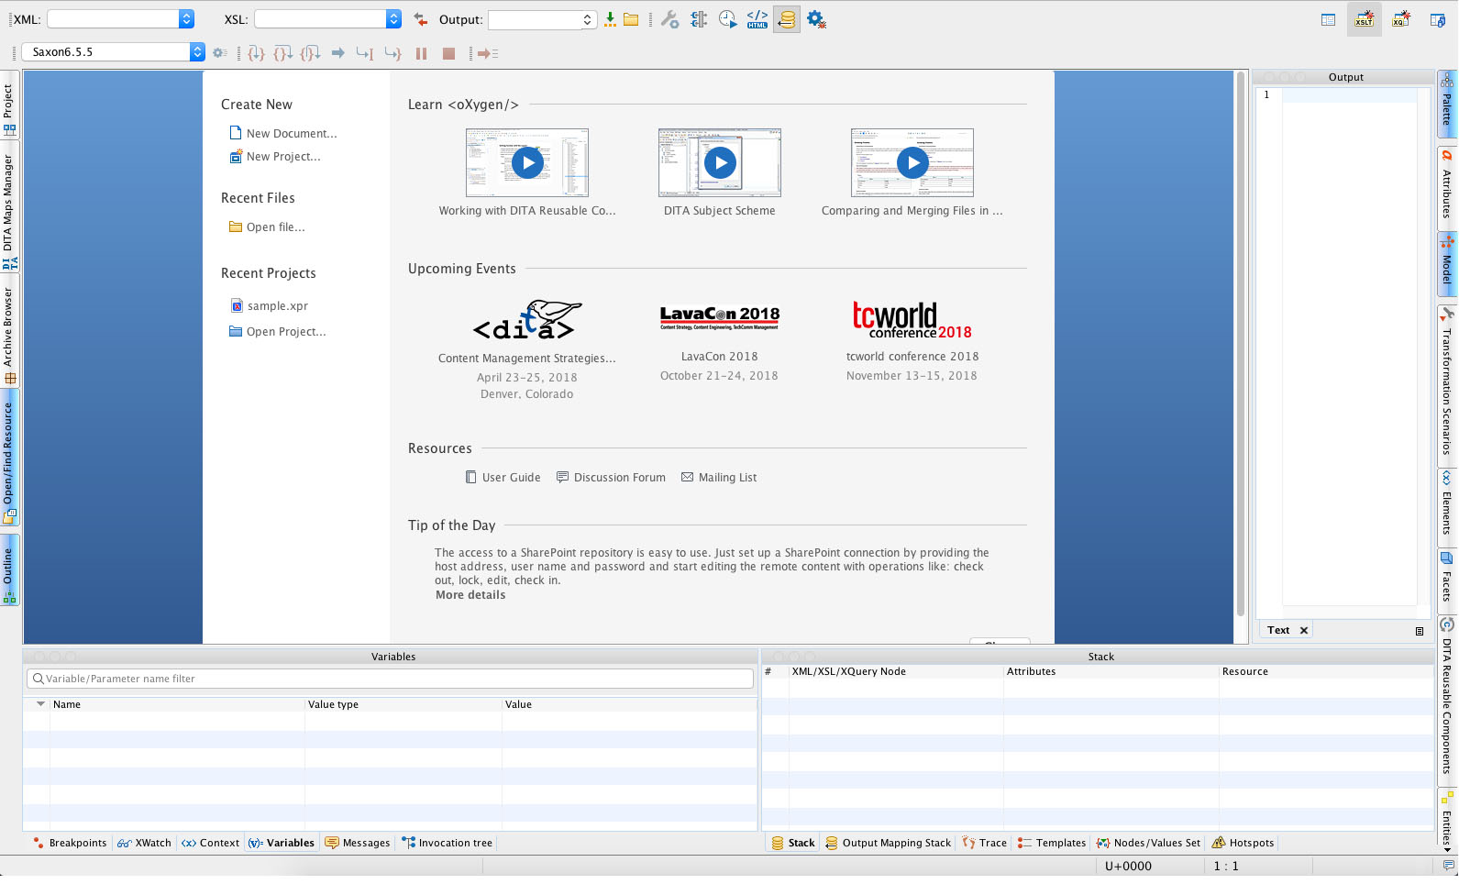
Task: Open the Saxon6.5.5 engine dropdown
Action: pos(197,52)
